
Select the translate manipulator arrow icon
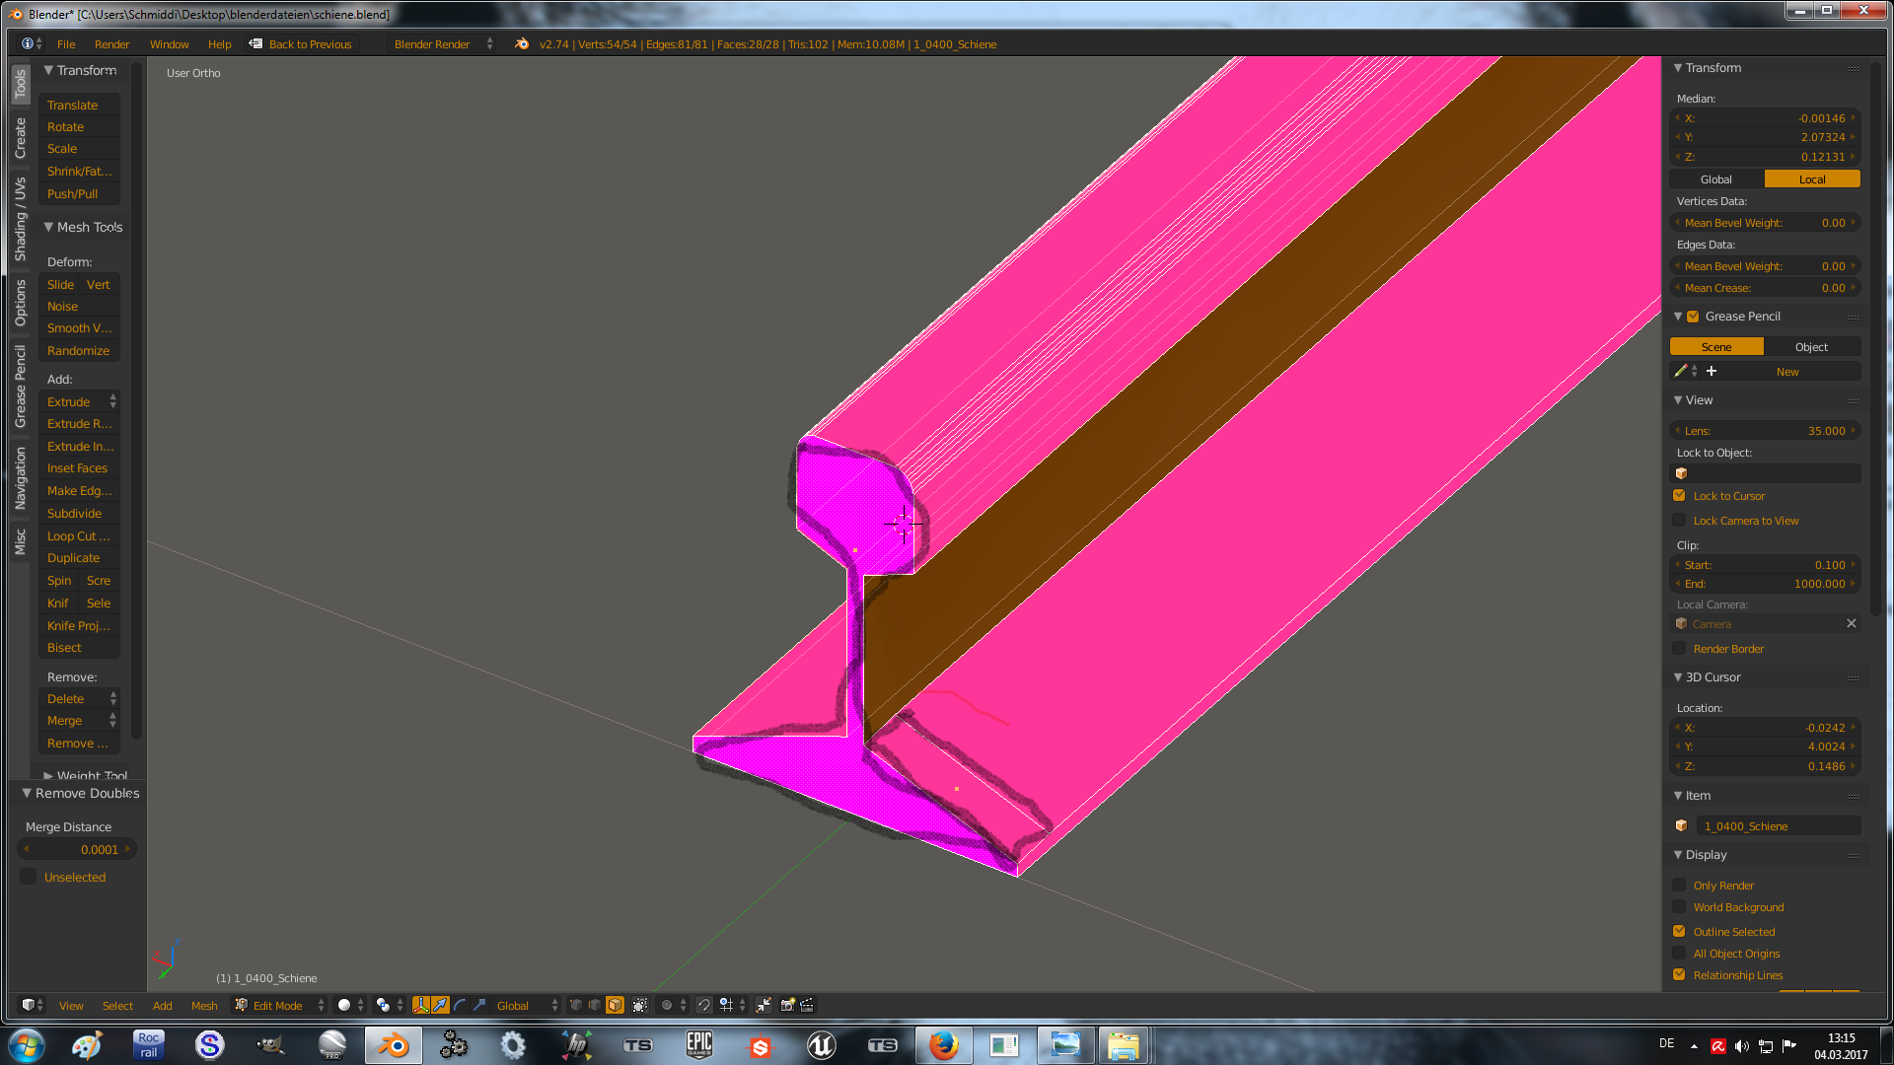[x=440, y=1005]
